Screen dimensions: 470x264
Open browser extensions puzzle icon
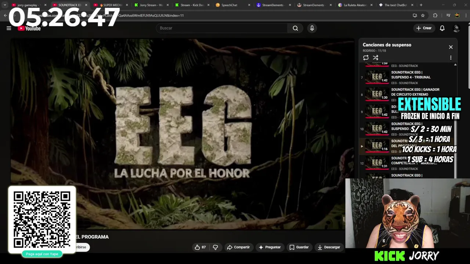(x=435, y=15)
